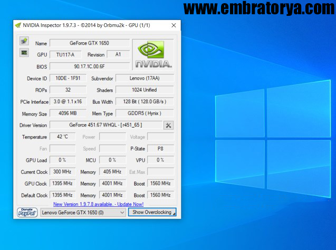Click the empty Est.Max field
The width and height of the screenshot is (336, 250).
pyautogui.click(x=160, y=171)
